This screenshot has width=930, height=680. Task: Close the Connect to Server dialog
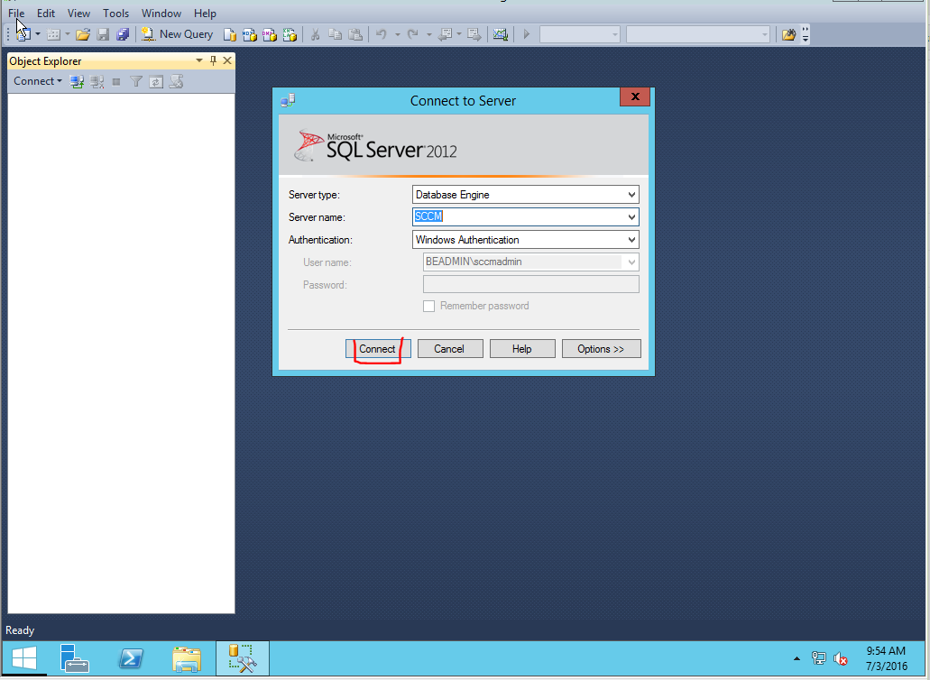(x=635, y=96)
